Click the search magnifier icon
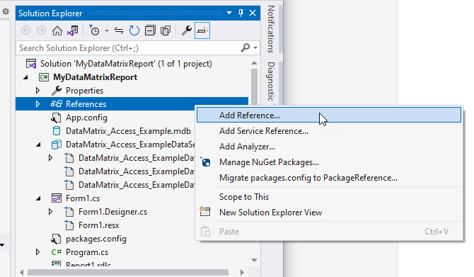The image size is (474, 277). [245, 47]
